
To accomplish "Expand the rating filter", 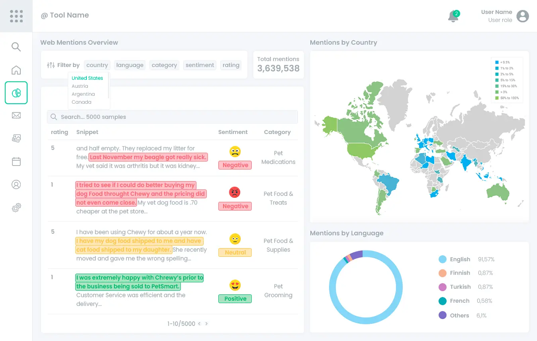I will click(231, 65).
